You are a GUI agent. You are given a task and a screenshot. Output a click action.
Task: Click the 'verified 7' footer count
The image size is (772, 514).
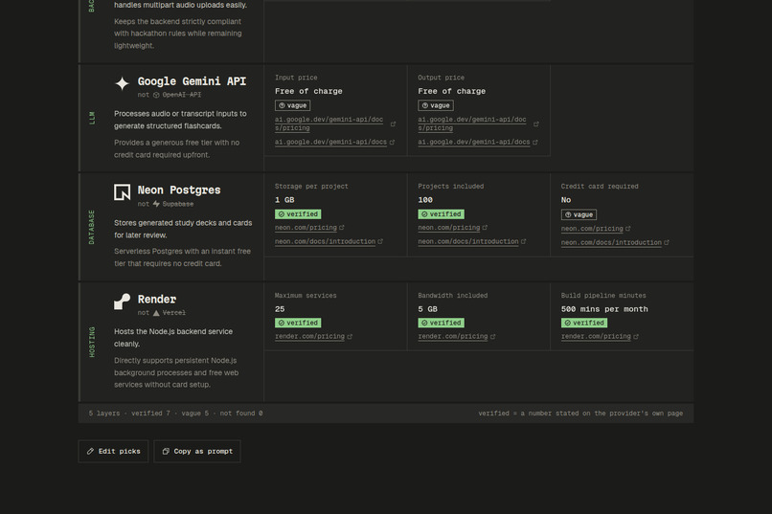coord(150,413)
